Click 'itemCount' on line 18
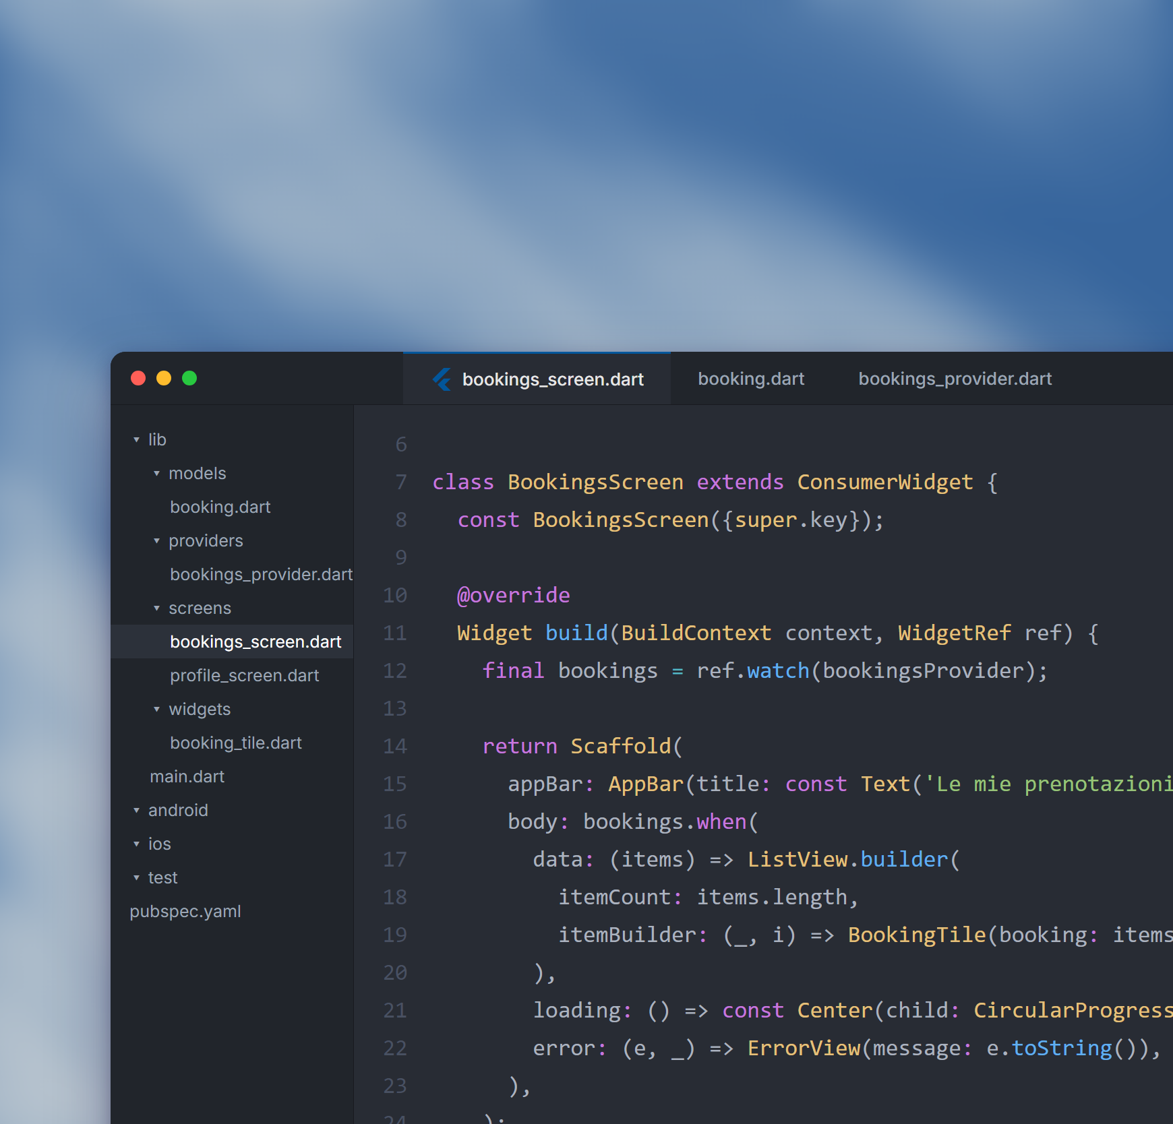The image size is (1173, 1124). (x=614, y=897)
